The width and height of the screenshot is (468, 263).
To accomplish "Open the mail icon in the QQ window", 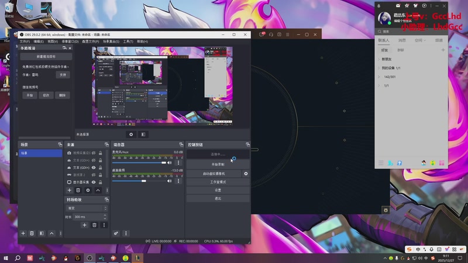I will [x=398, y=6].
